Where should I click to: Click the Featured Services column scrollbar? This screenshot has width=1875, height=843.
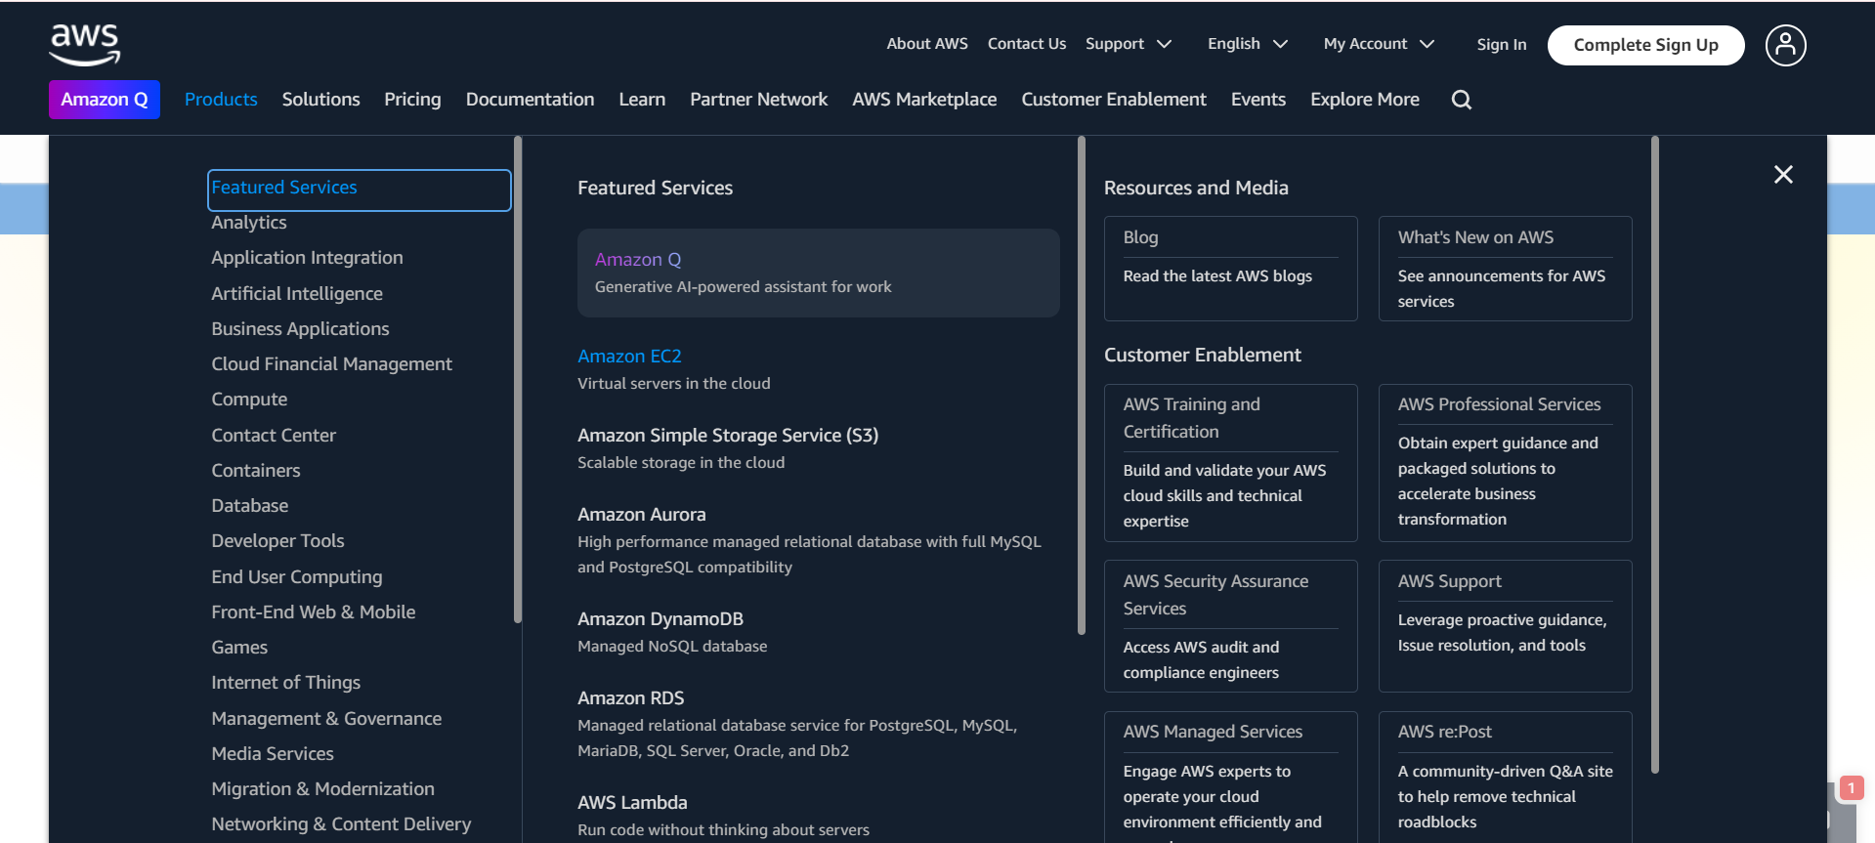tap(1082, 386)
